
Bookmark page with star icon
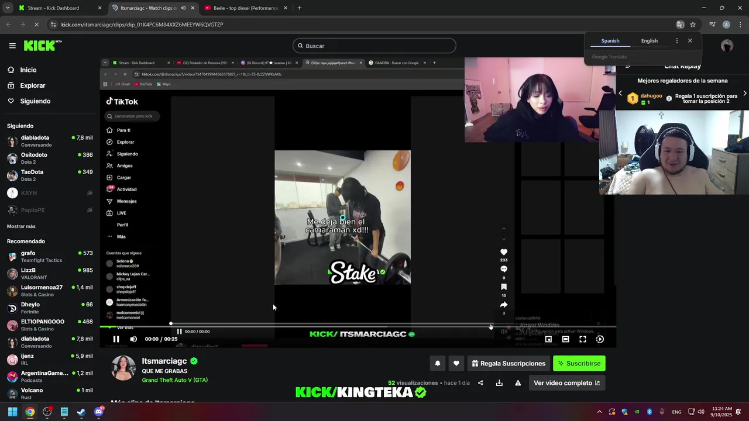coord(693,25)
